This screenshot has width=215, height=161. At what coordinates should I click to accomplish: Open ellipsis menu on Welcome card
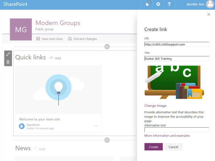(96, 126)
